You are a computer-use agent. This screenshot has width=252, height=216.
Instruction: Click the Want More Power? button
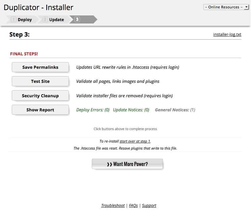coord(127,164)
